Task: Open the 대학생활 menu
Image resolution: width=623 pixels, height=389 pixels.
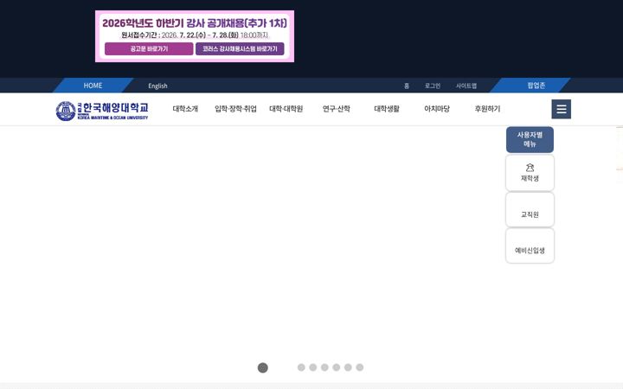Action: [x=387, y=109]
